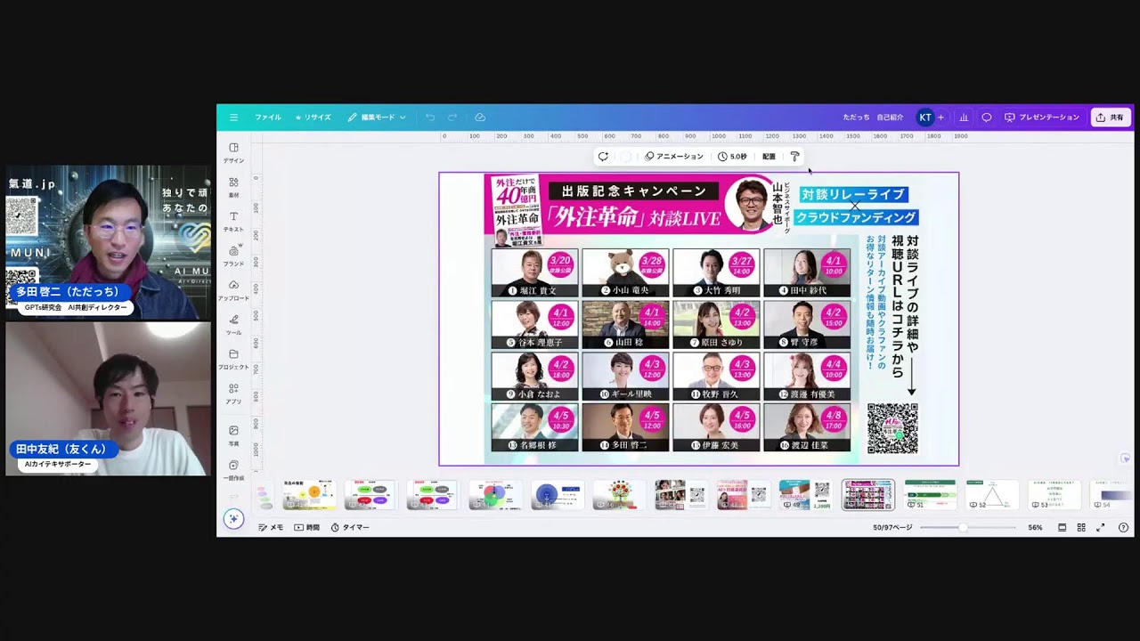Click the Canva AI sparkle assistant button

[233, 519]
